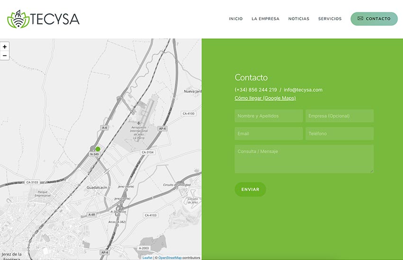Click the TECYSA logo
The height and width of the screenshot is (260, 403).
43,19
